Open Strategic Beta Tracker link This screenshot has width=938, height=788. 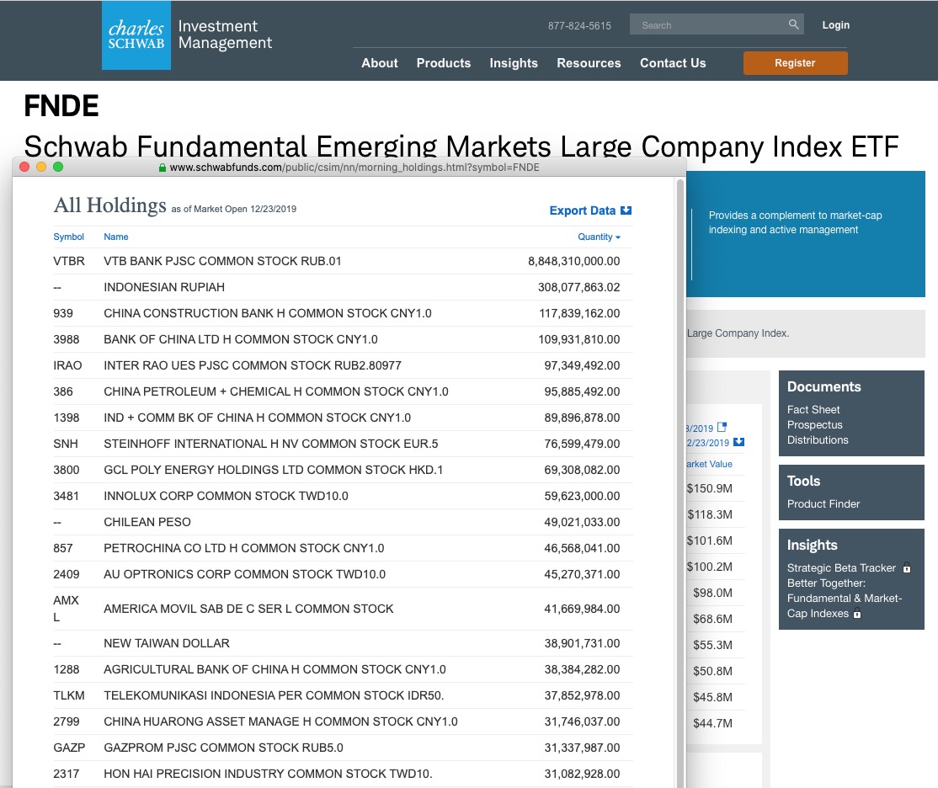pos(841,567)
